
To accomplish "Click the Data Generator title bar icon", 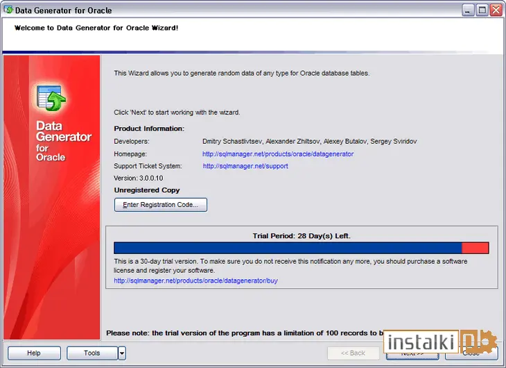I will click(x=8, y=10).
